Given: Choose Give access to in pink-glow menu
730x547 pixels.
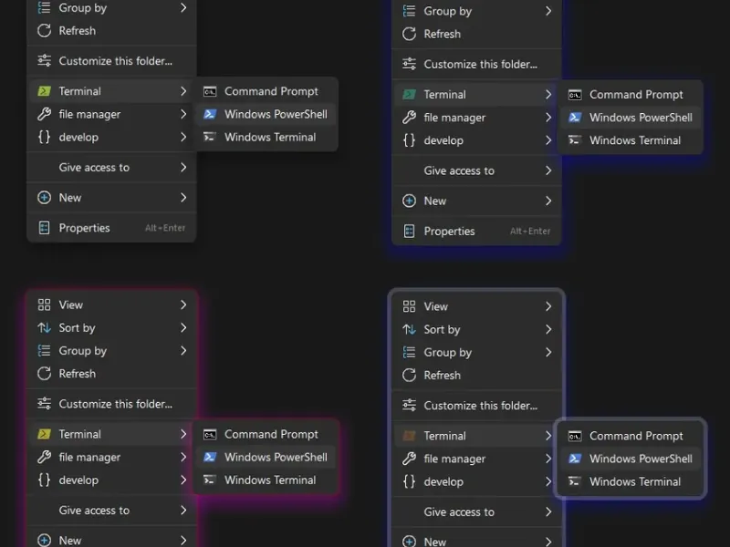Looking at the screenshot, I should tap(111, 511).
